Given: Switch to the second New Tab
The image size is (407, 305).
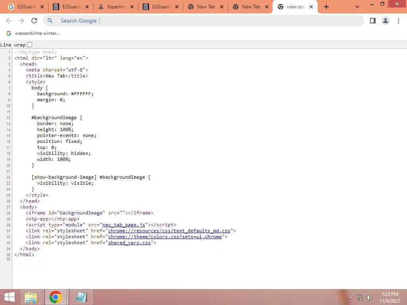Looking at the screenshot, I should pos(250,7).
